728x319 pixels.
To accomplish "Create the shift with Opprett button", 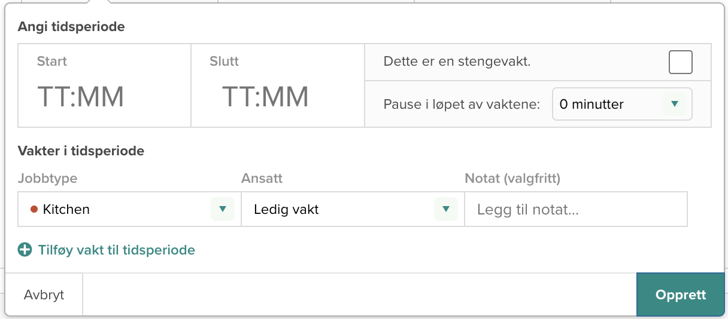I will (x=681, y=295).
